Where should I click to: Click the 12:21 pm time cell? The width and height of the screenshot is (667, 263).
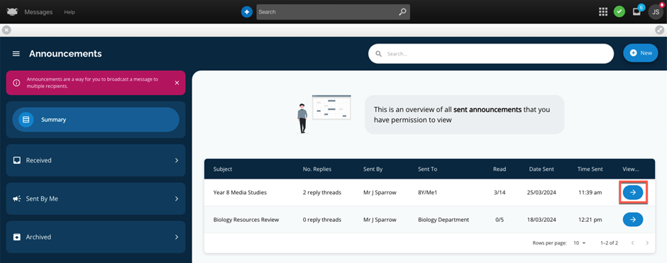tap(590, 220)
